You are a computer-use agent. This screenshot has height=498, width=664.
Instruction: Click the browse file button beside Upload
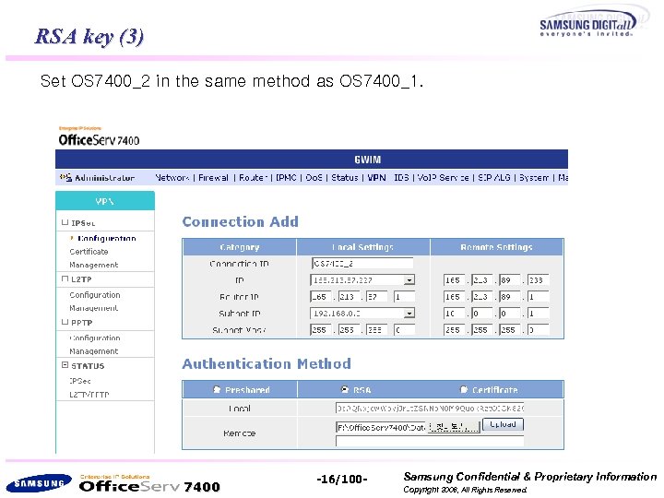(454, 427)
